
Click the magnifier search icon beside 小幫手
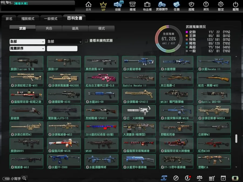pos(25,178)
